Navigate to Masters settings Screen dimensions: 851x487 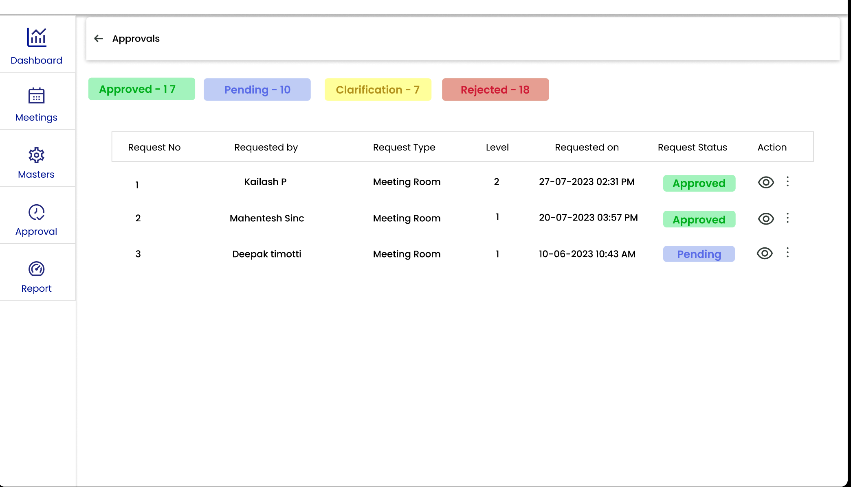[x=36, y=163]
